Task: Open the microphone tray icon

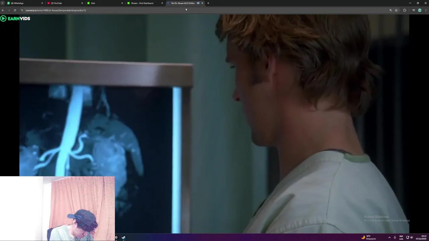Action: coord(395,238)
